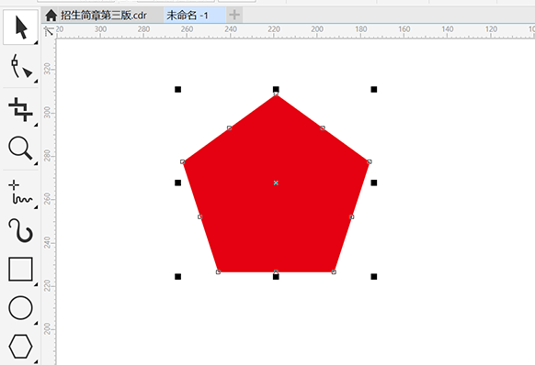Open the Welcome screen home icon

pyautogui.click(x=51, y=16)
